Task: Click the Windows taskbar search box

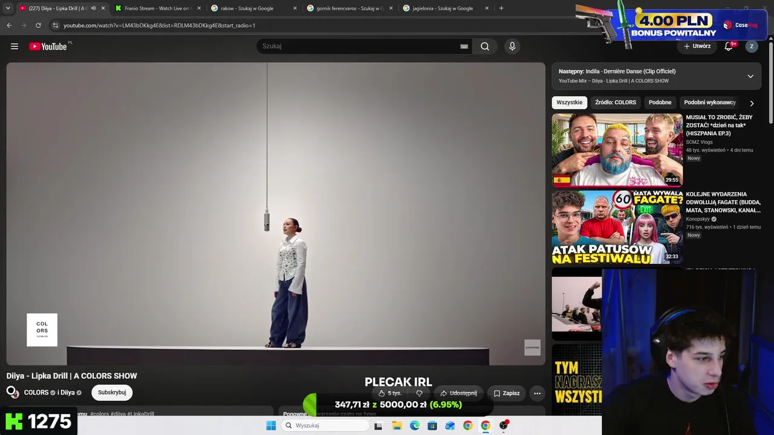Action: click(x=326, y=425)
